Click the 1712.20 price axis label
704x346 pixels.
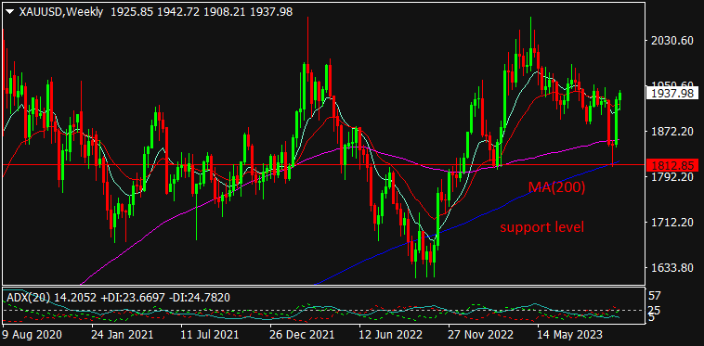pyautogui.click(x=672, y=223)
